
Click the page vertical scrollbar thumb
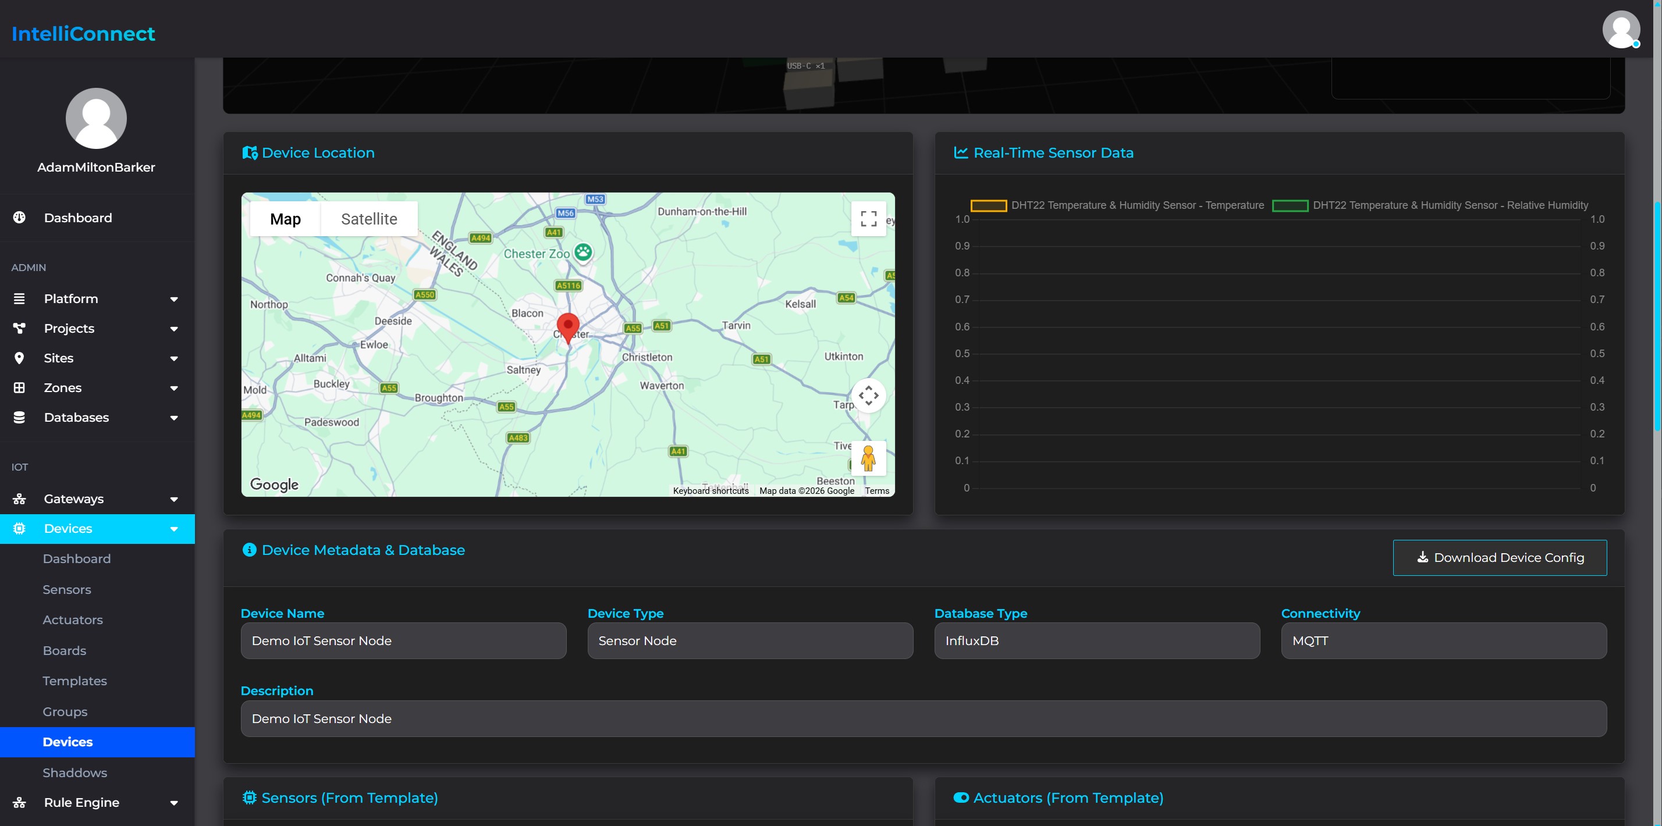point(1657,316)
